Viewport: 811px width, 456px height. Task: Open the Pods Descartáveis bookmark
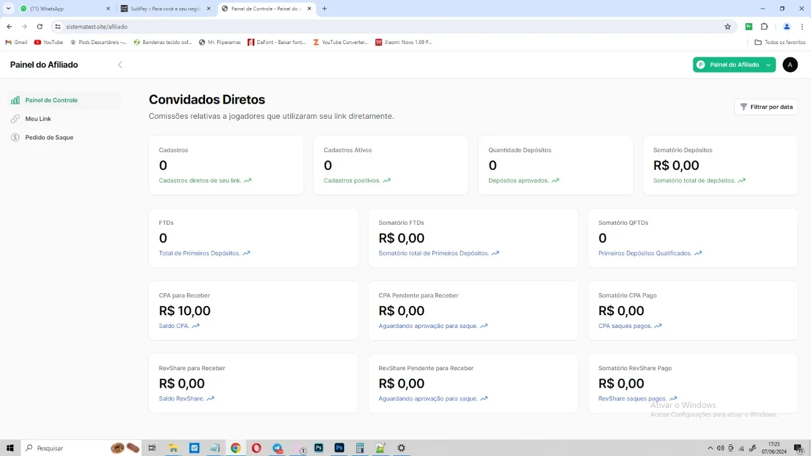(x=98, y=42)
